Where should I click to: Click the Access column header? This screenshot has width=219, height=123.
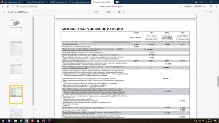[136, 33]
